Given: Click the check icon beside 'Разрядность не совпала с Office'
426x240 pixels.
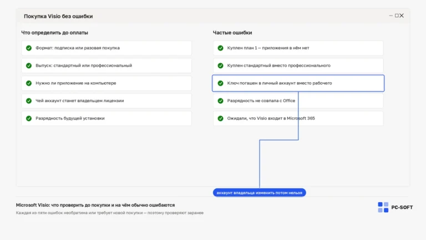Looking at the screenshot, I should tap(220, 101).
